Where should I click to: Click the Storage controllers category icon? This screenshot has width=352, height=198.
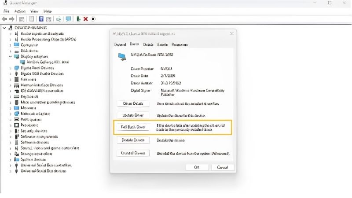[16, 154]
